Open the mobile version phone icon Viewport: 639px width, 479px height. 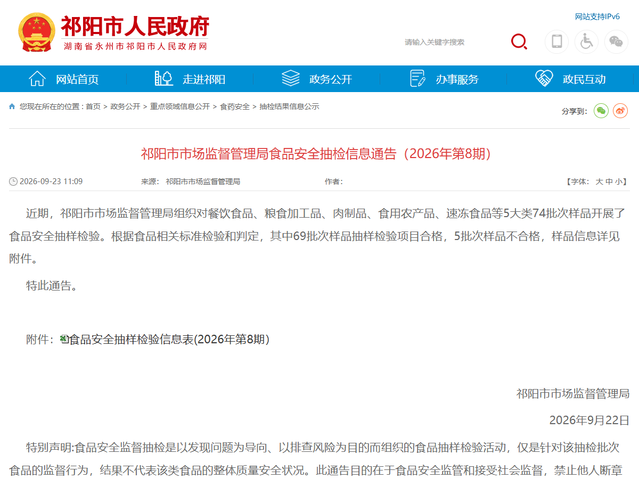pyautogui.click(x=556, y=42)
